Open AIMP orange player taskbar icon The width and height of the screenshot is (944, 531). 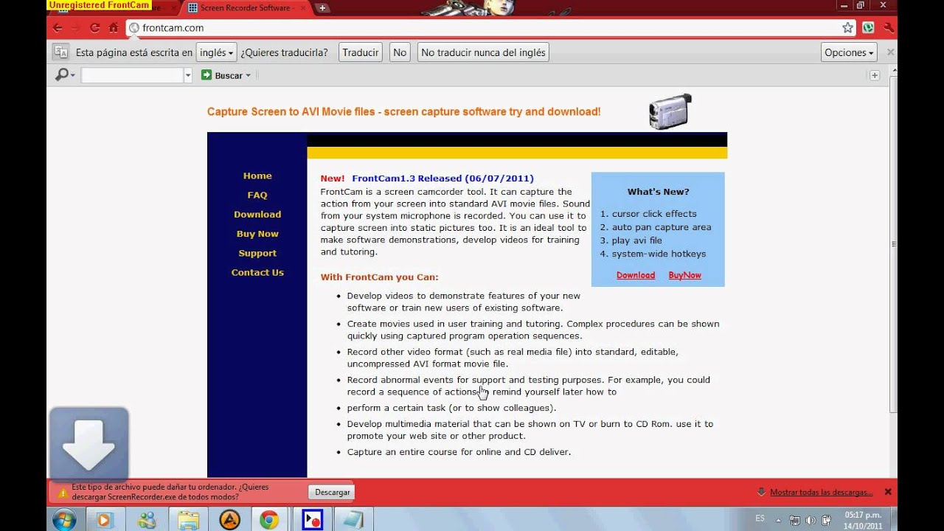point(230,519)
